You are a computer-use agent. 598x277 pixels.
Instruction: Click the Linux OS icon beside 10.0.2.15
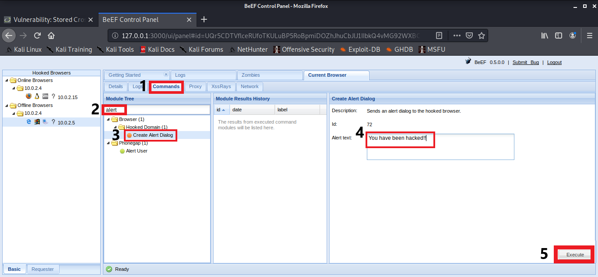(x=37, y=96)
